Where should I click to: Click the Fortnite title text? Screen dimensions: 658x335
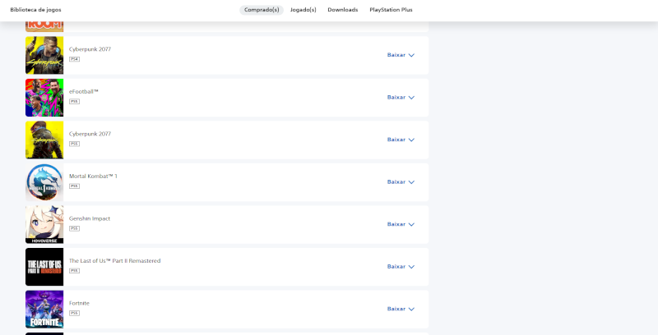pyautogui.click(x=79, y=303)
